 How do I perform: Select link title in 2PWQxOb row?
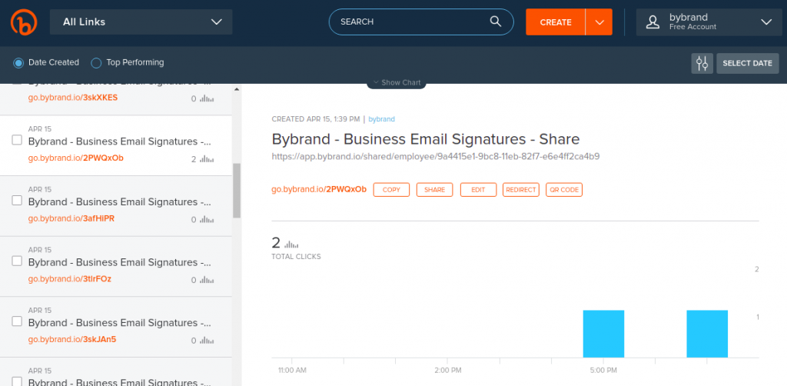(x=119, y=141)
